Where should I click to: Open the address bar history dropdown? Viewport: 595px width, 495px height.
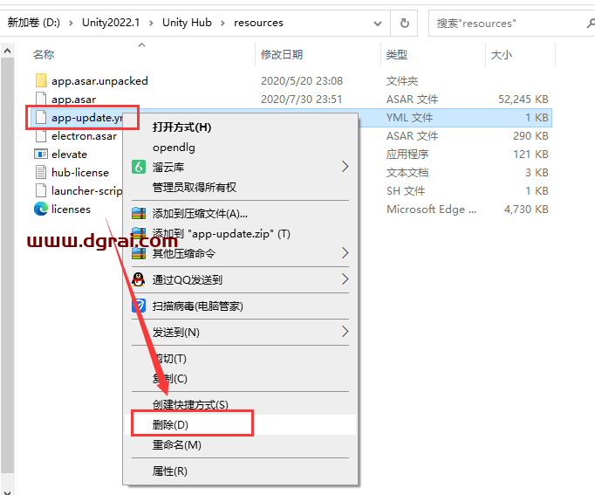pyautogui.click(x=378, y=24)
